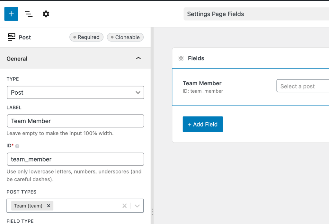329x224 pixels.
Task: Toggle the Required option
Action: tap(86, 37)
